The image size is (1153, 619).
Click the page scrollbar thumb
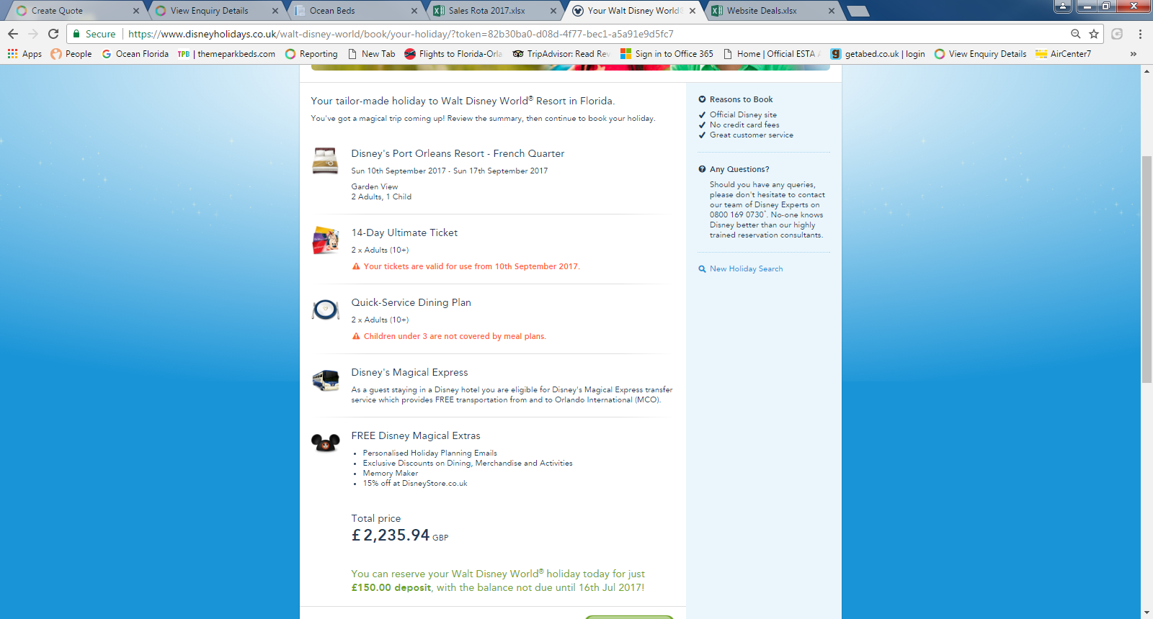coord(1147,269)
